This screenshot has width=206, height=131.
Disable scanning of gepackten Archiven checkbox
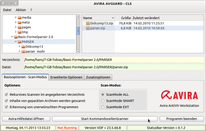pos(7,101)
